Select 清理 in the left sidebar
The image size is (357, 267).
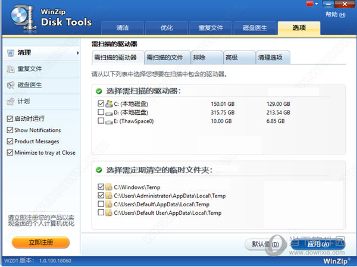(42, 53)
